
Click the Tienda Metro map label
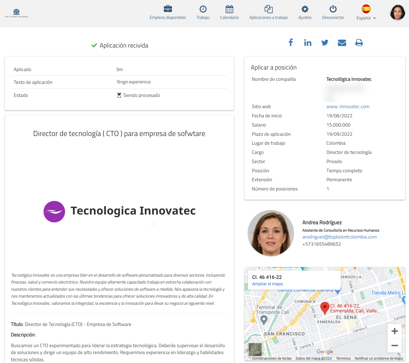pyautogui.click(x=388, y=293)
